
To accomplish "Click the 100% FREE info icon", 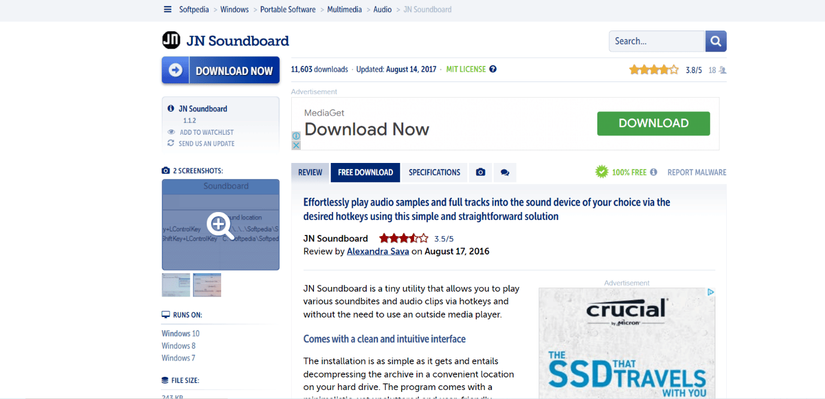I will (x=654, y=172).
